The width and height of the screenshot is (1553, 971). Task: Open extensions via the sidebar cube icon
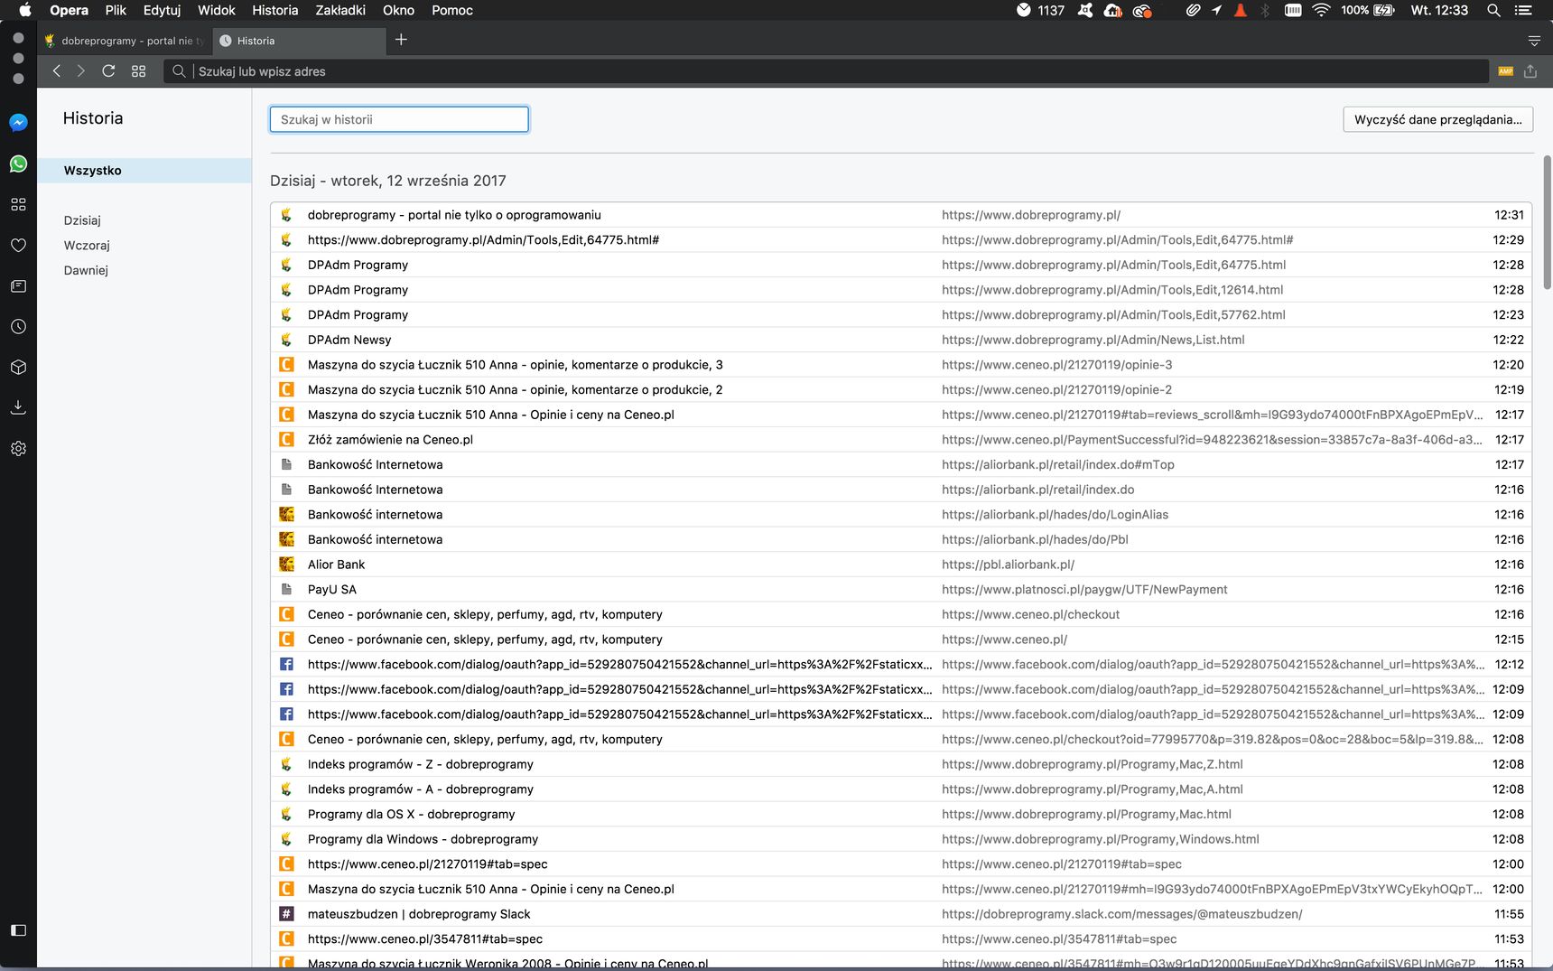(18, 367)
